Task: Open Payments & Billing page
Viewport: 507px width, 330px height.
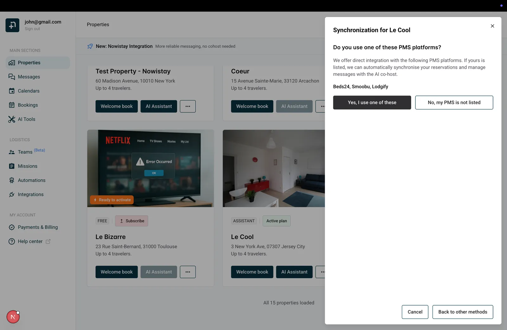Action: click(38, 227)
